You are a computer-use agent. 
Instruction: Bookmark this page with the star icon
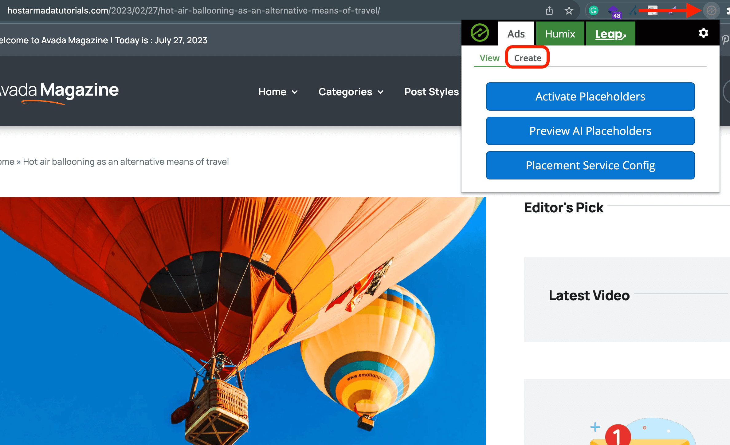(569, 11)
